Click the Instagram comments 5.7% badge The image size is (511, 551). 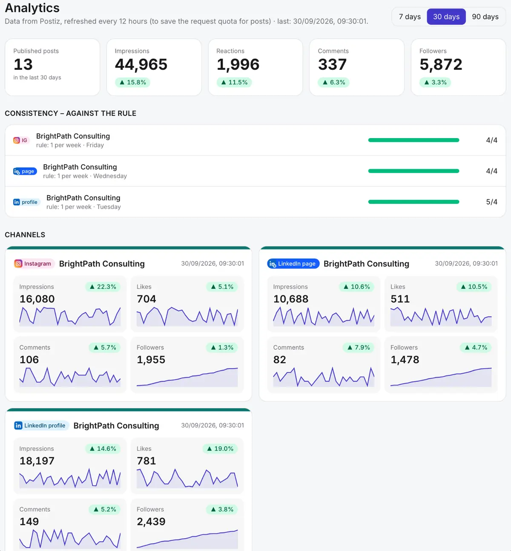(x=105, y=348)
